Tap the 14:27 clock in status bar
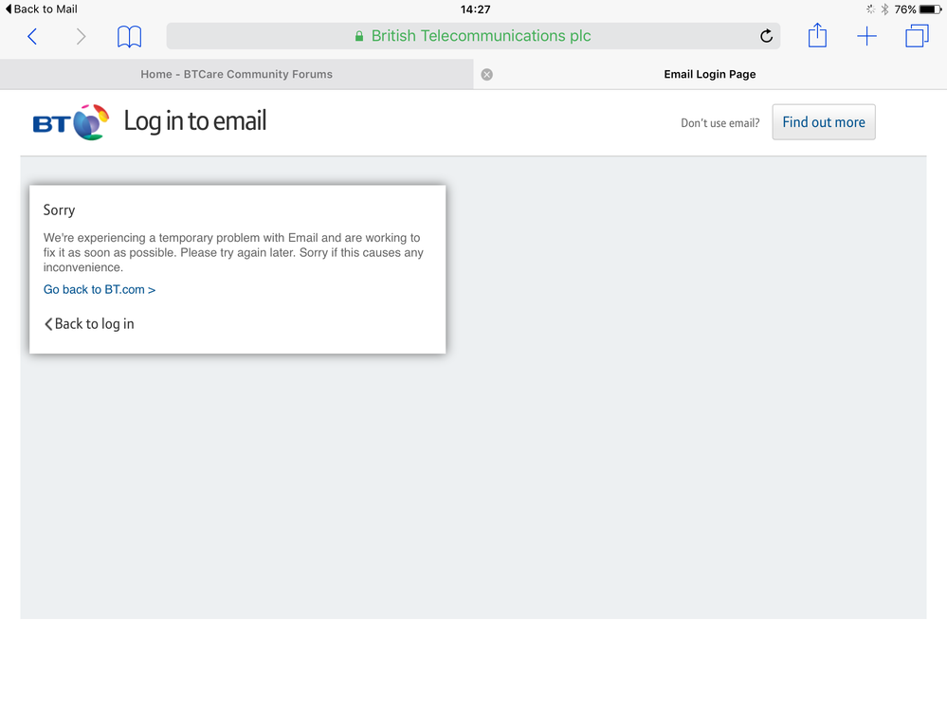Image resolution: width=947 pixels, height=710 pixels. coord(475,9)
